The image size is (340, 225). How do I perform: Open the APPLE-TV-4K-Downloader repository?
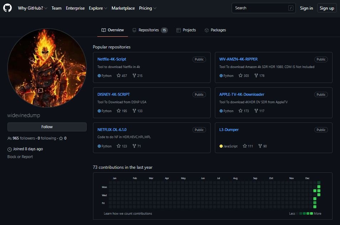pyautogui.click(x=242, y=94)
